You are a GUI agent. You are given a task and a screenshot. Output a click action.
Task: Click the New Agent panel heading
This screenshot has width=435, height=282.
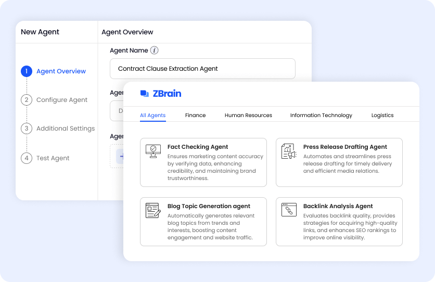(40, 32)
